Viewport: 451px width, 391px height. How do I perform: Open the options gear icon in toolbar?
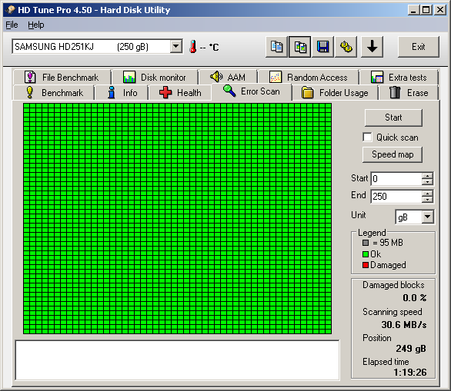pos(346,47)
